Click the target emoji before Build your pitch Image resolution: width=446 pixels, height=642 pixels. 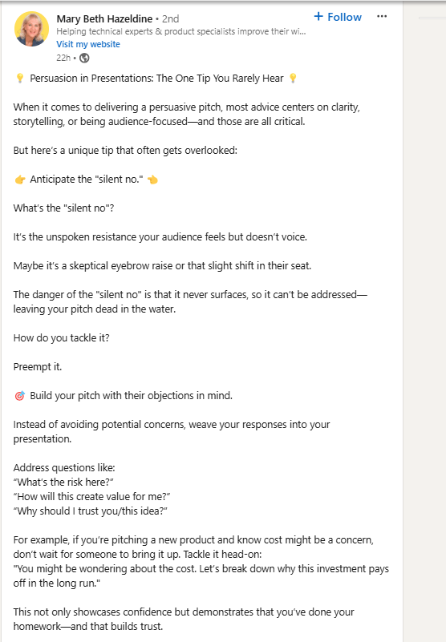(x=20, y=396)
